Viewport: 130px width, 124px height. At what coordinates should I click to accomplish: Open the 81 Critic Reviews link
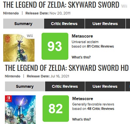coord(100,46)
